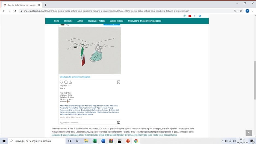Save the post with the bookmark icon
The height and width of the screenshot is (144, 256).
pyautogui.click(x=119, y=82)
